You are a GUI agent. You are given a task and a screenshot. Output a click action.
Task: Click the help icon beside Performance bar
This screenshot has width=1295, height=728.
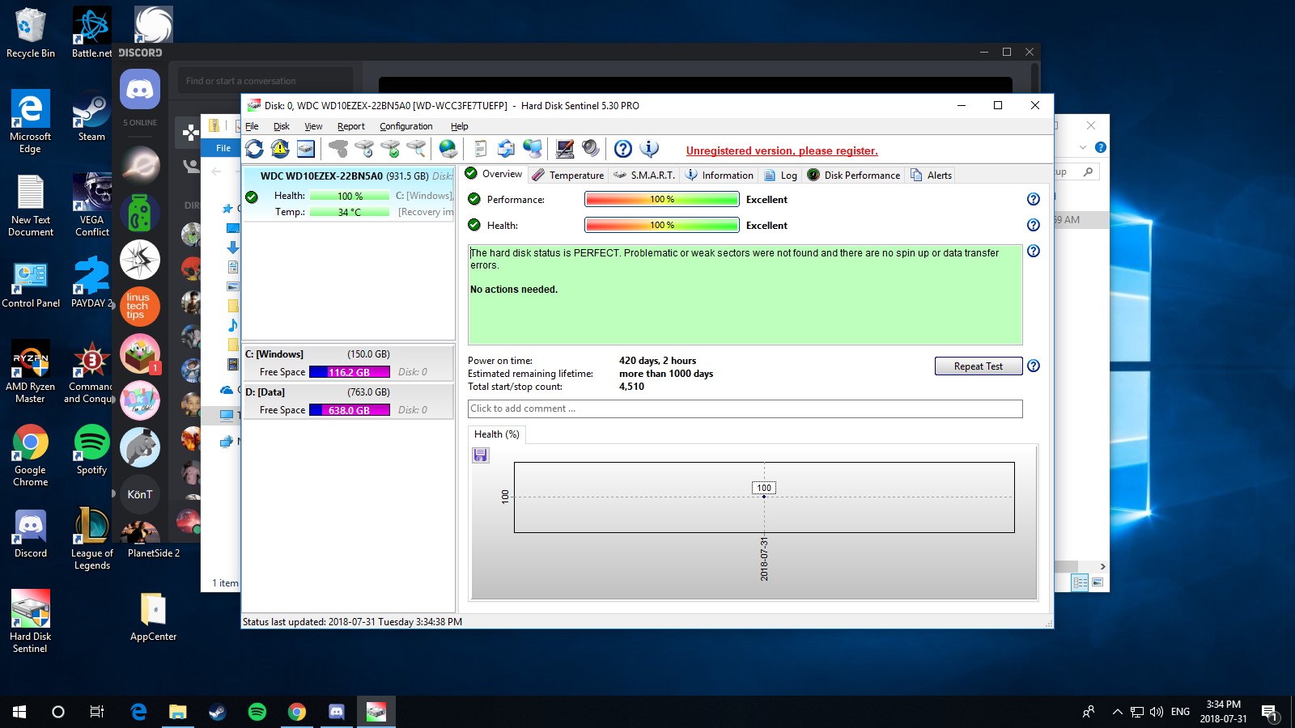1034,199
